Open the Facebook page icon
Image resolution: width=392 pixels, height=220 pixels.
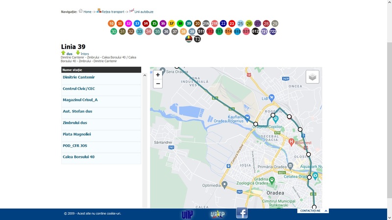pos(242,213)
